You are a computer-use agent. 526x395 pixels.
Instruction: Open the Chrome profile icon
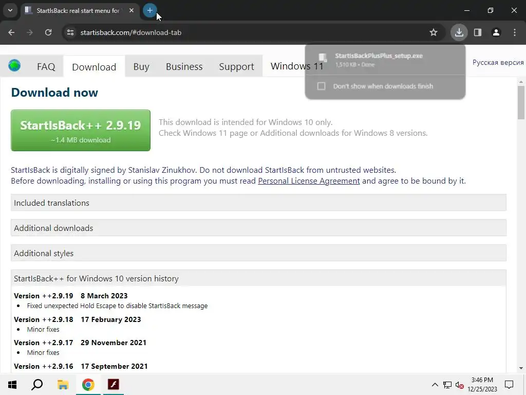tap(496, 32)
